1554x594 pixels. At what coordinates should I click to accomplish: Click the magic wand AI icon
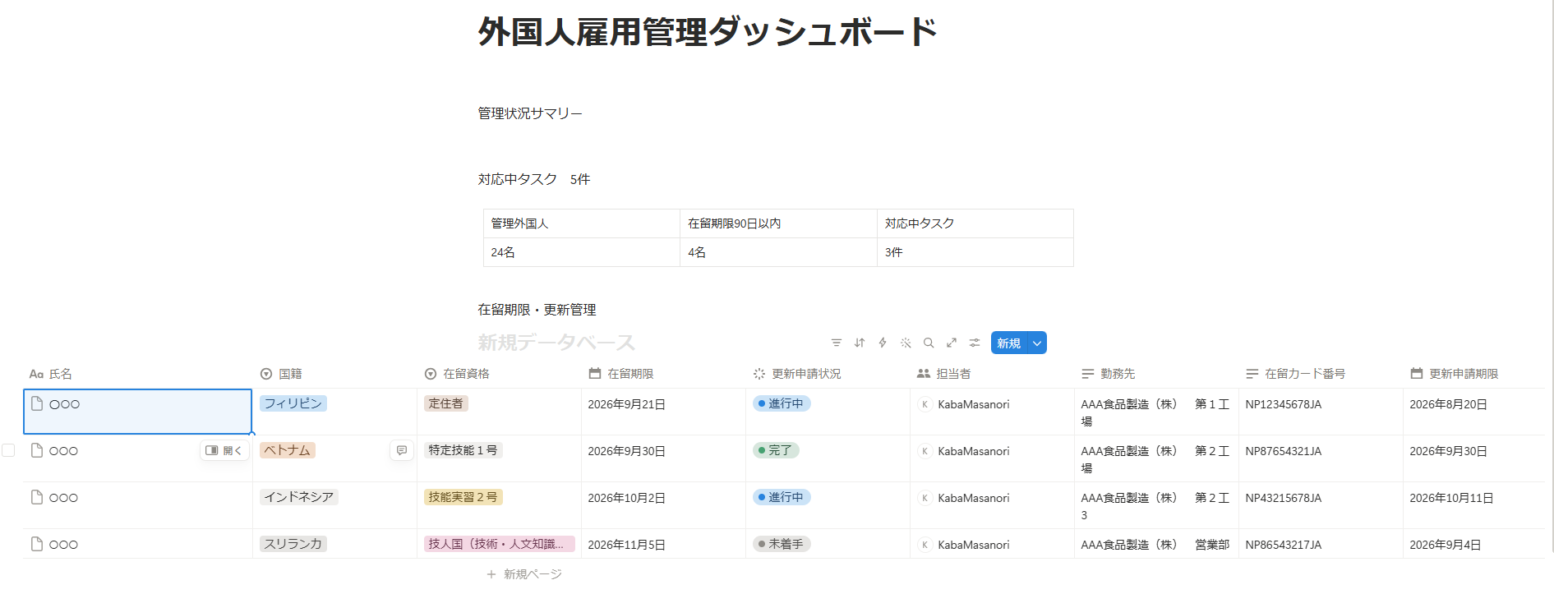click(x=905, y=343)
